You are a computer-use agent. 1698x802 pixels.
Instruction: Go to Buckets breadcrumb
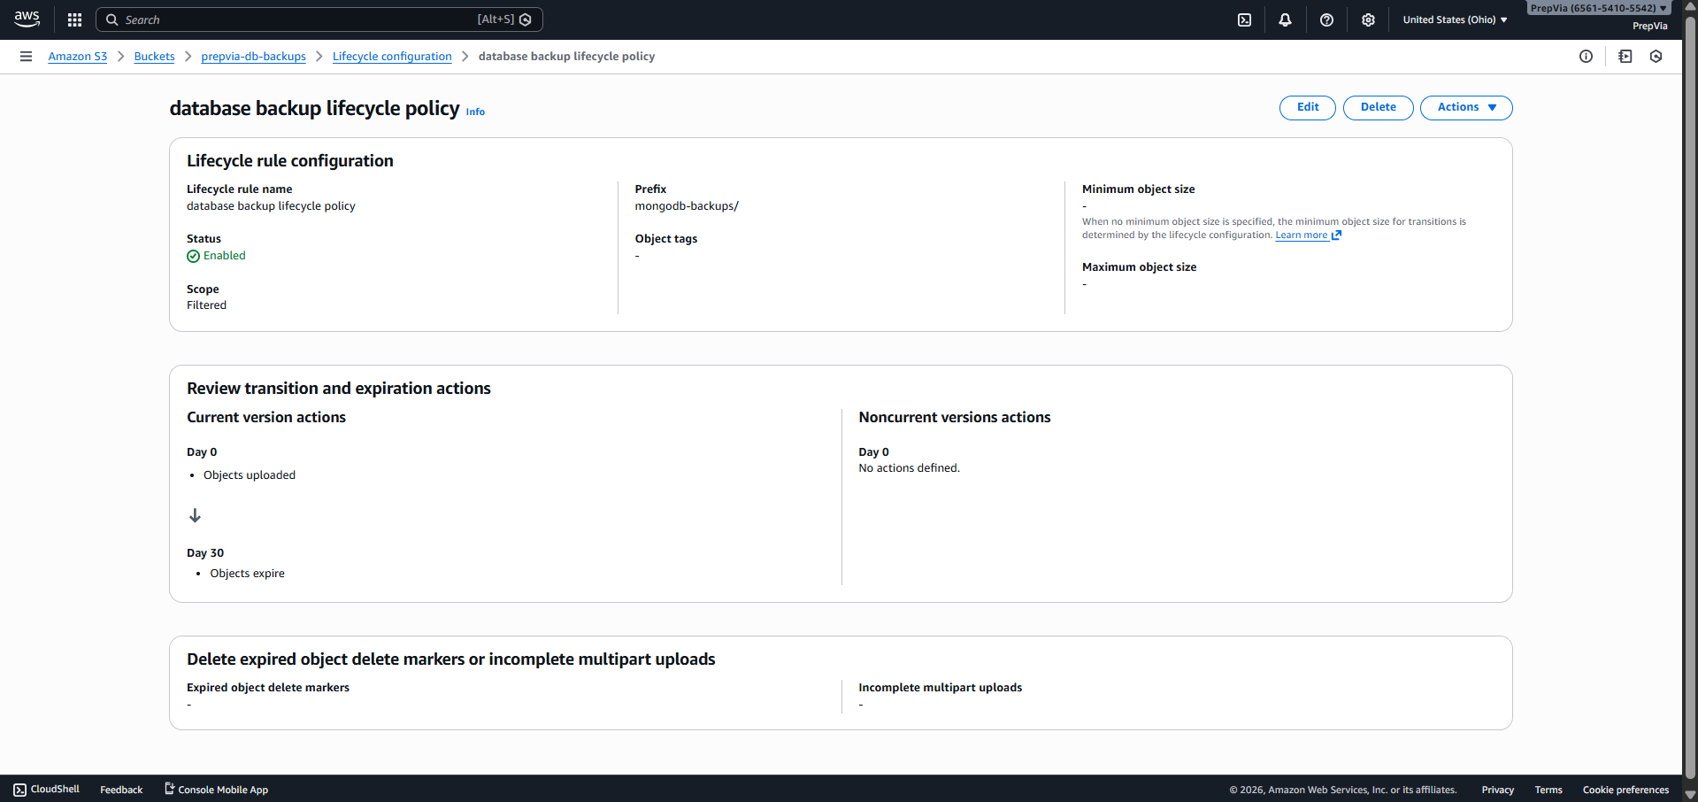pyautogui.click(x=154, y=57)
